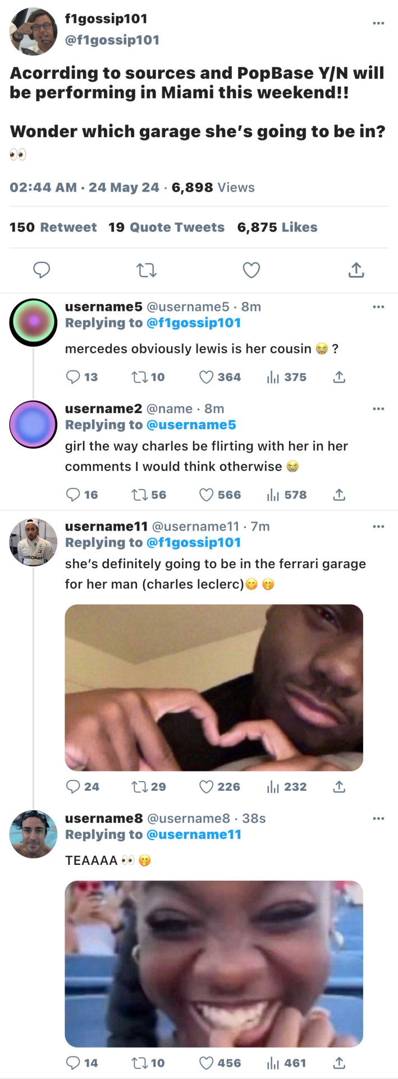View analytics on username11's reply
Image resolution: width=398 pixels, height=1079 pixels.
pos(273,787)
